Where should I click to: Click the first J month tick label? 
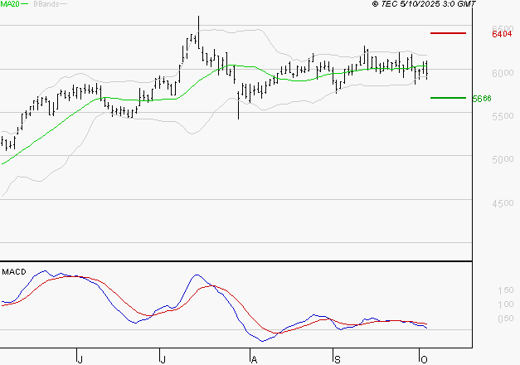pyautogui.click(x=80, y=358)
